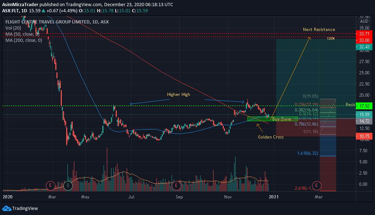Click the earnings marker near March 2021

pos(316,185)
